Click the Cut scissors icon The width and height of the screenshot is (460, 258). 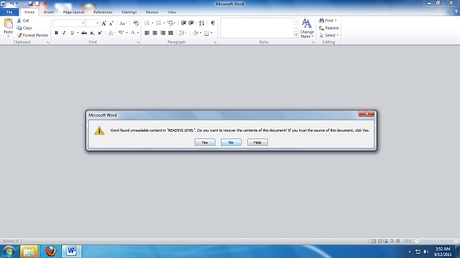[x=19, y=20]
